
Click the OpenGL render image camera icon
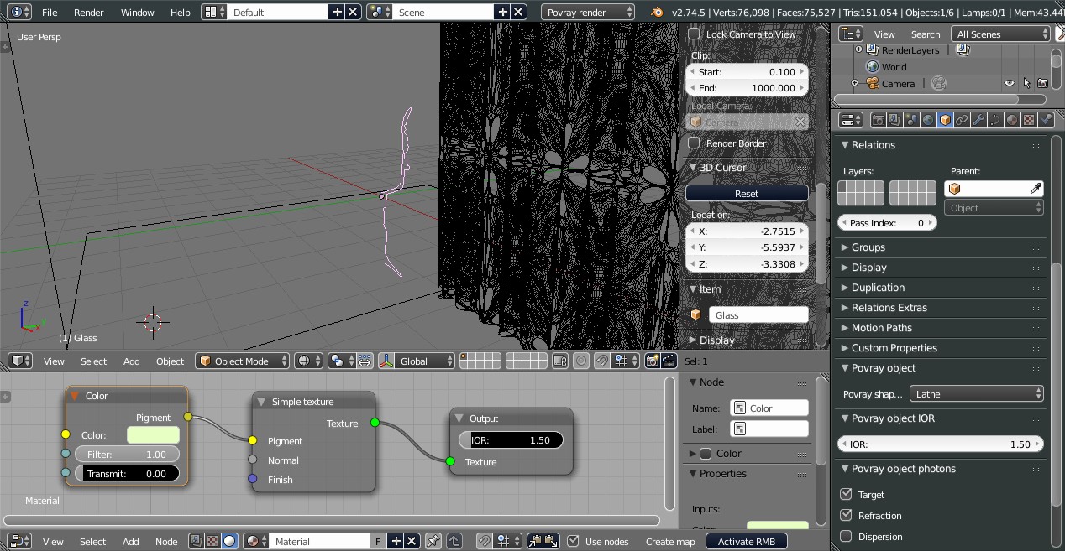pos(652,361)
